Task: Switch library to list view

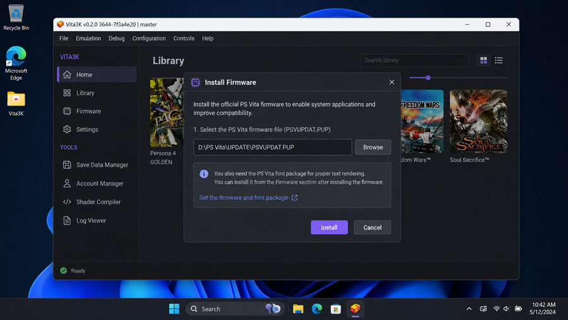Action: [499, 60]
